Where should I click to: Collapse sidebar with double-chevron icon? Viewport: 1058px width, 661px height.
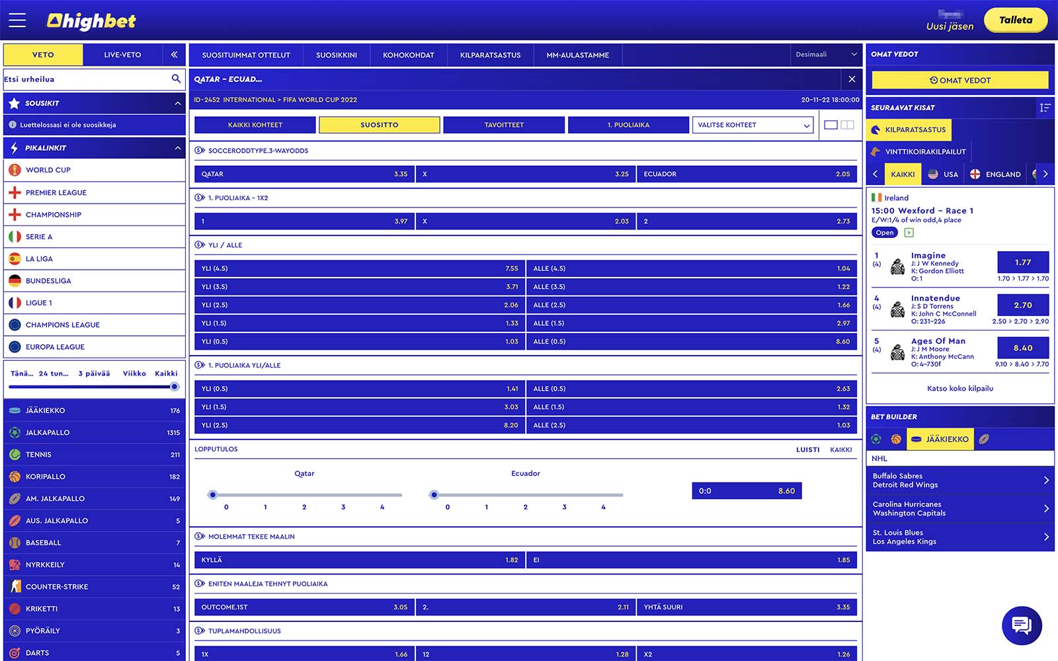pyautogui.click(x=174, y=55)
